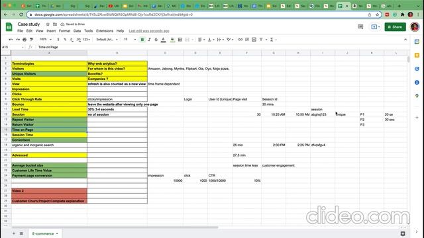This screenshot has width=424, height=238.
Task: Open the Insert menu
Action: pos(51,31)
